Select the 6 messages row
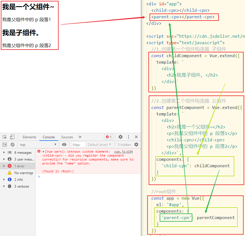The width and height of the screenshot is (245, 236). (18, 152)
